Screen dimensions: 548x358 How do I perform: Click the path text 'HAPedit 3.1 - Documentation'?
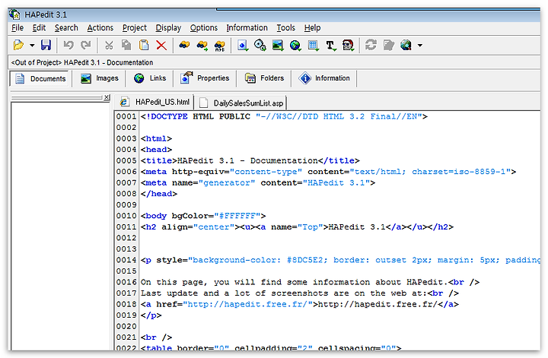point(108,62)
